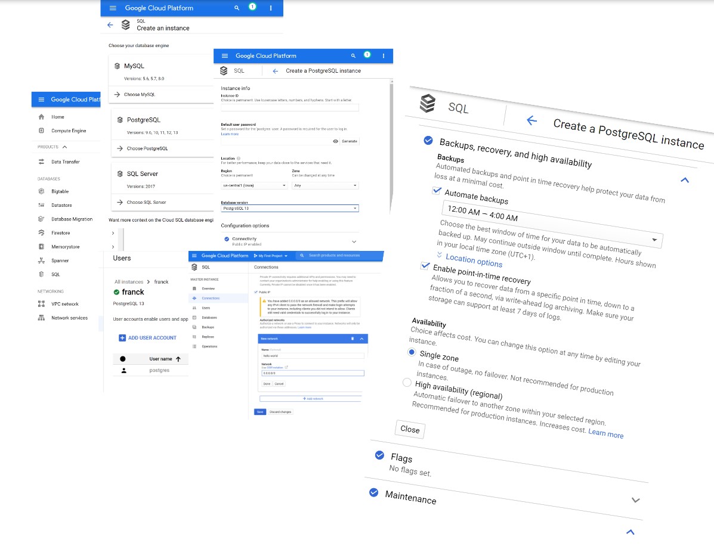This screenshot has width=714, height=546.
Task: Click the Network field containing 0.0.0.0/0
Action: (x=313, y=373)
